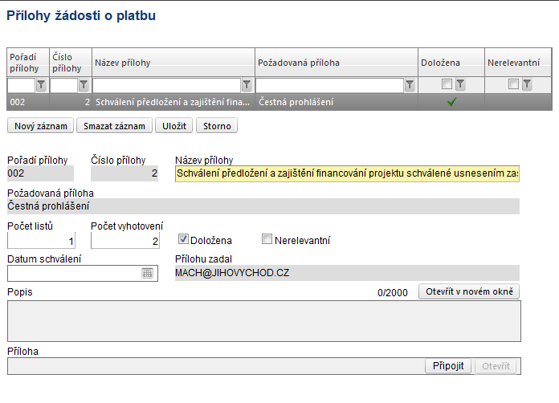Sort by Název přílohy column header
Screen dimensions: 559x403
[x=173, y=63]
